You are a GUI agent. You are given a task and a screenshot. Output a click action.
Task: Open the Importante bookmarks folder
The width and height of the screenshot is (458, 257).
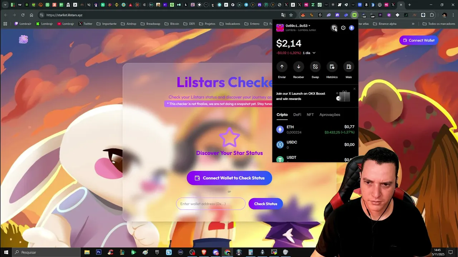tap(106, 24)
